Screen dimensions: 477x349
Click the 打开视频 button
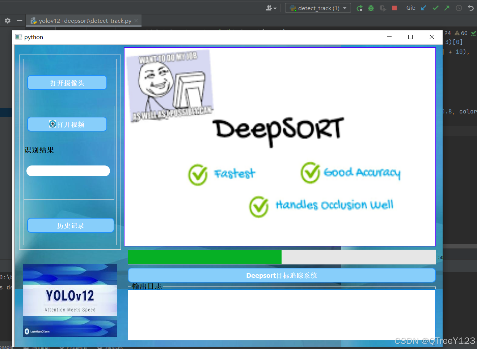67,124
